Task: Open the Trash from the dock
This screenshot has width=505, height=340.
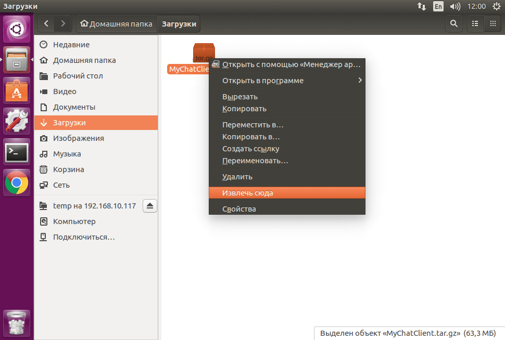Action: pos(17,322)
